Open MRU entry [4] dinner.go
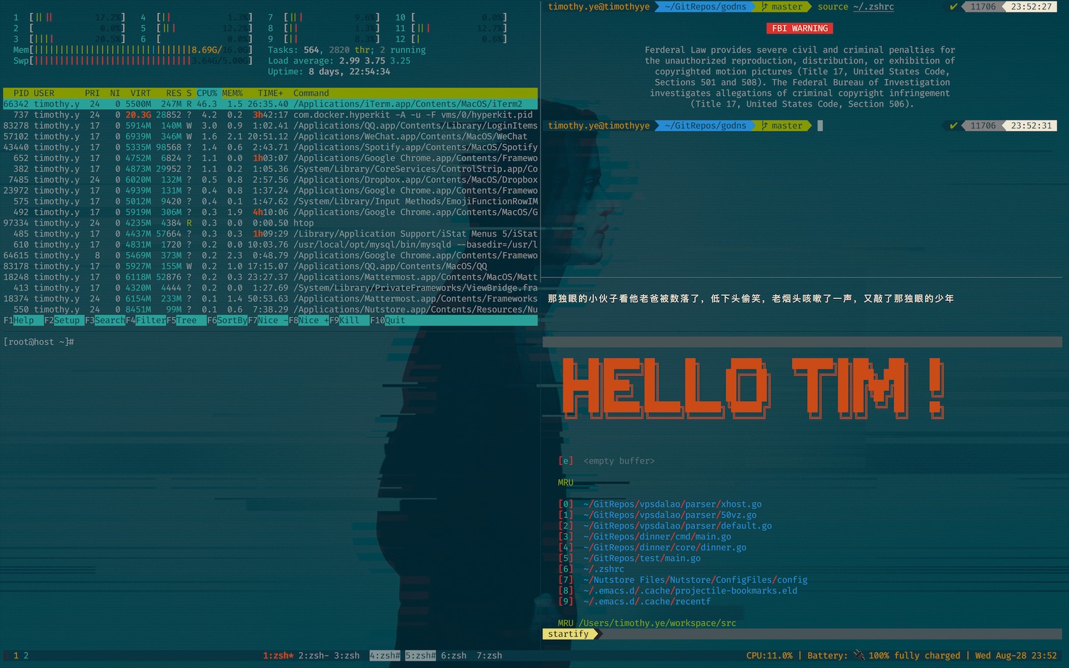This screenshot has height=668, width=1069. point(652,548)
